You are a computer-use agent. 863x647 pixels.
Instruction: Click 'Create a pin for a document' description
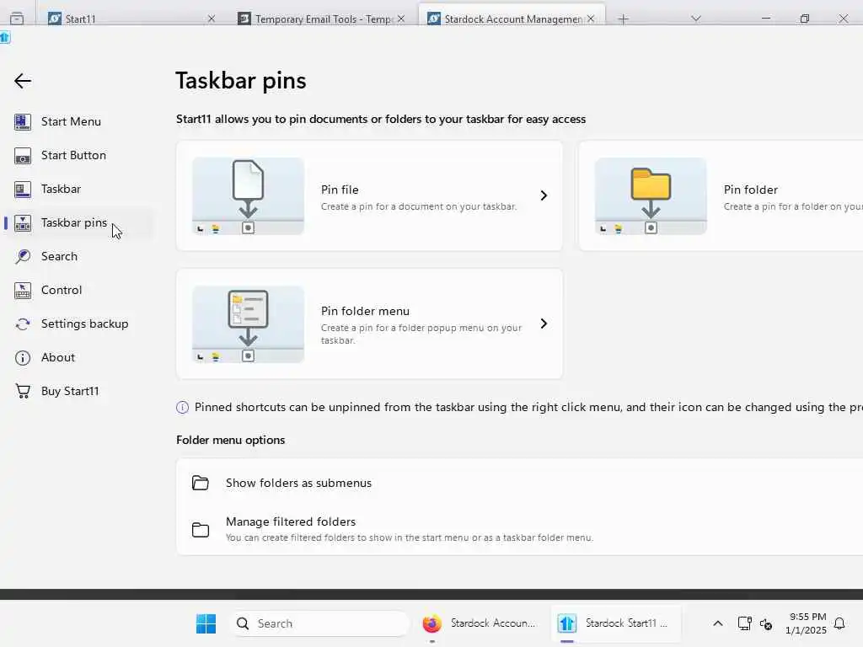(419, 207)
